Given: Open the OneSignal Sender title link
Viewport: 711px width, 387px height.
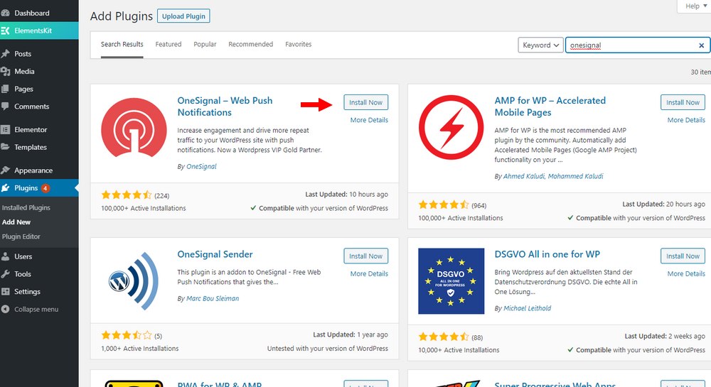Looking at the screenshot, I should (x=215, y=254).
